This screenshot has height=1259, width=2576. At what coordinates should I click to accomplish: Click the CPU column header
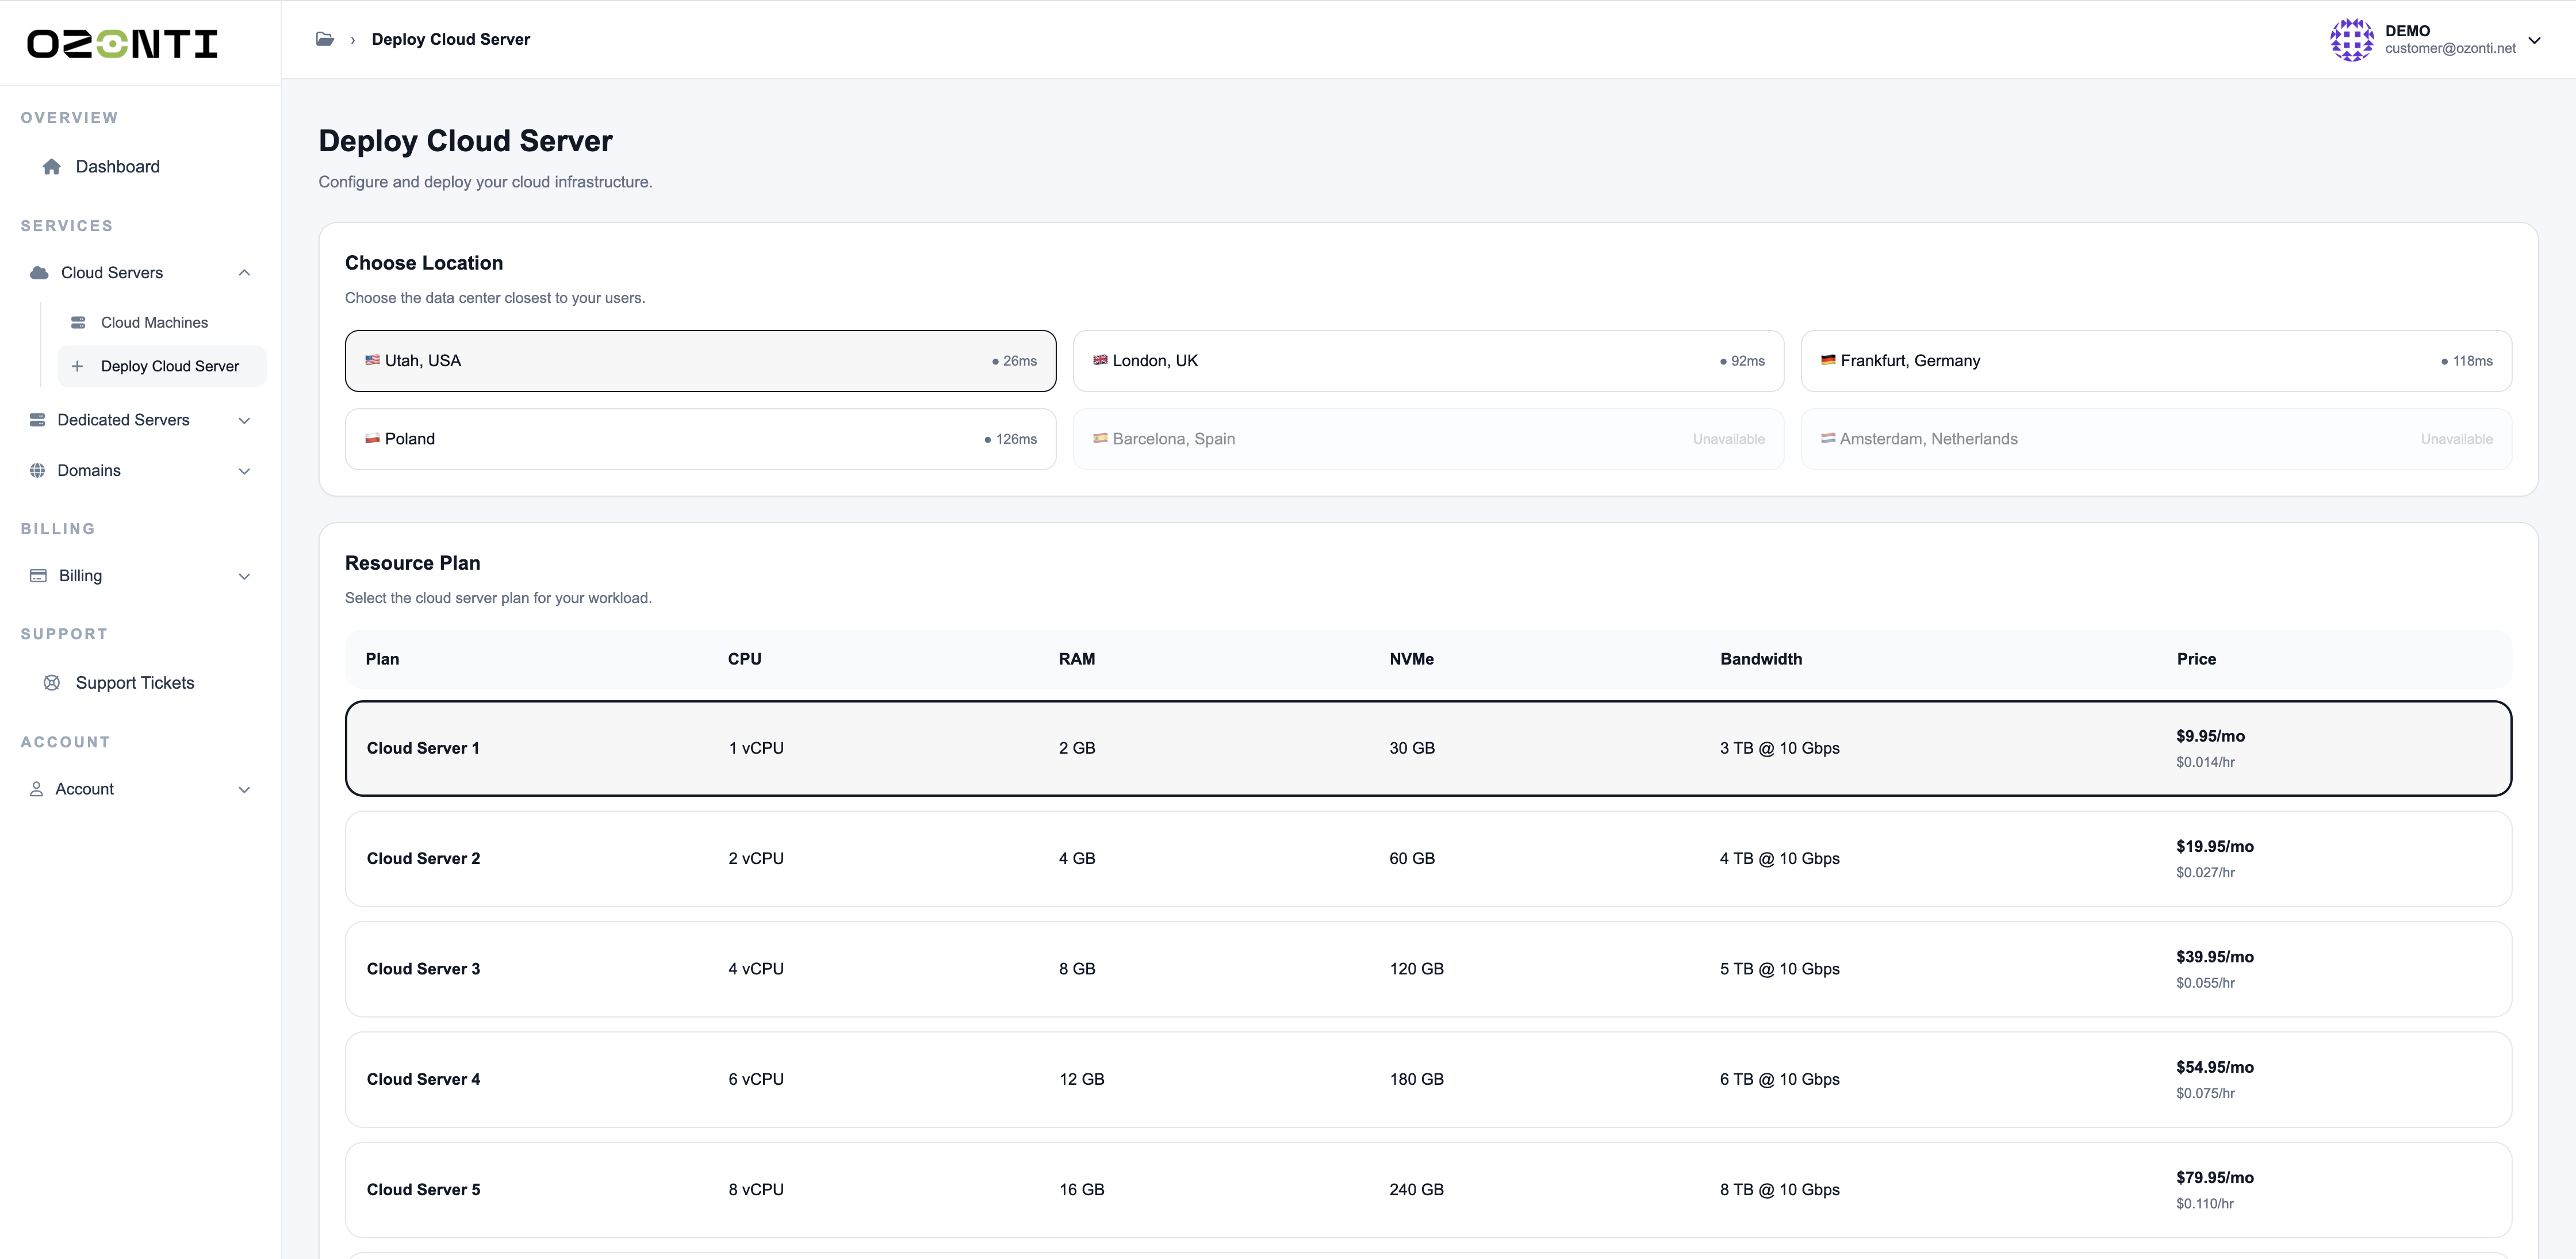(745, 659)
